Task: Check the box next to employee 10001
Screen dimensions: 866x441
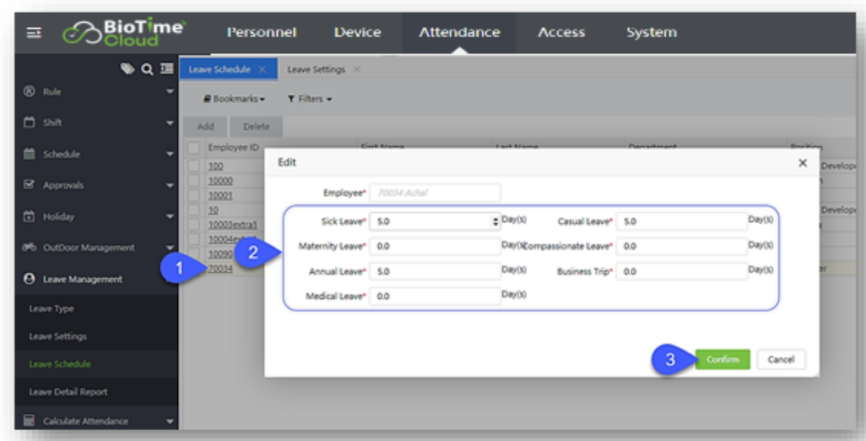Action: 194,195
